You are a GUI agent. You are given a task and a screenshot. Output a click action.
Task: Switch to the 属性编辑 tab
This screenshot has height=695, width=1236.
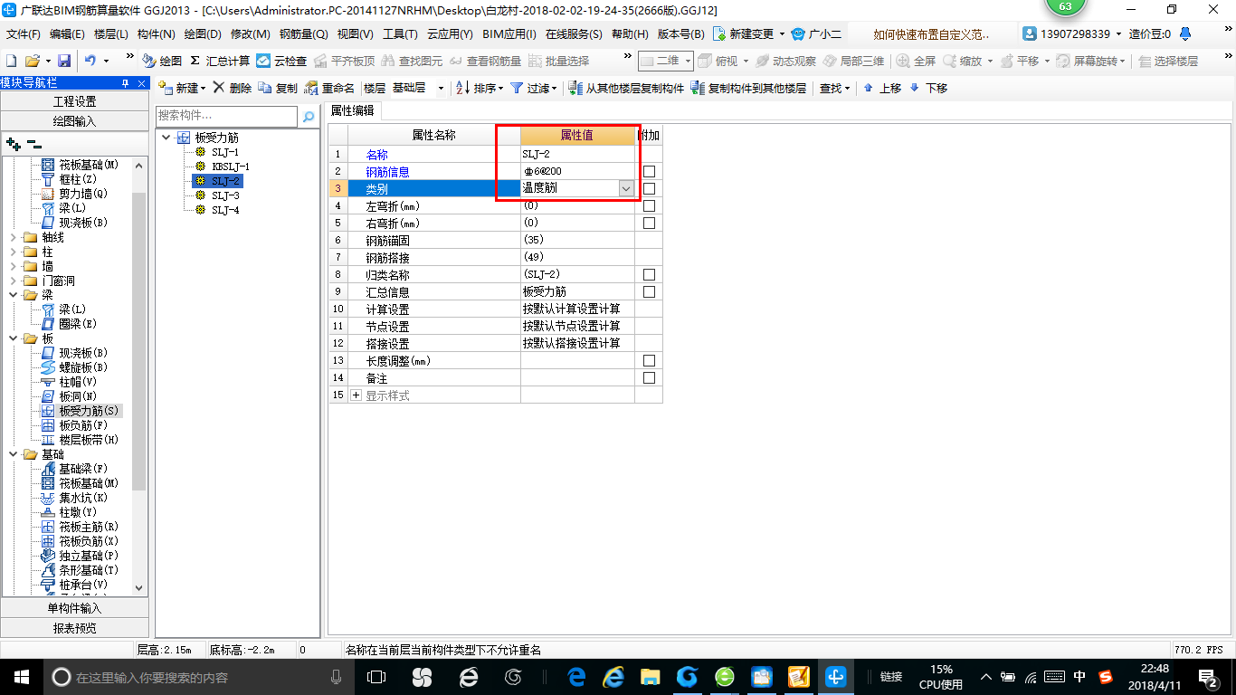coord(353,110)
